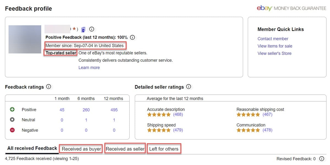Click info icon beside Positive Feedback percentage

[x=132, y=37]
